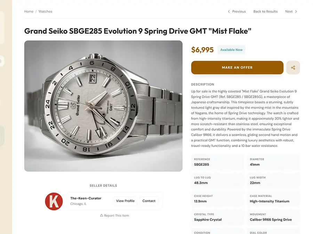Open the share options via the share icon
The image size is (313, 234).
[293, 68]
